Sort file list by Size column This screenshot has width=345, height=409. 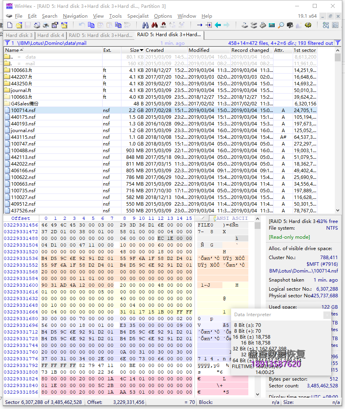click(133, 50)
